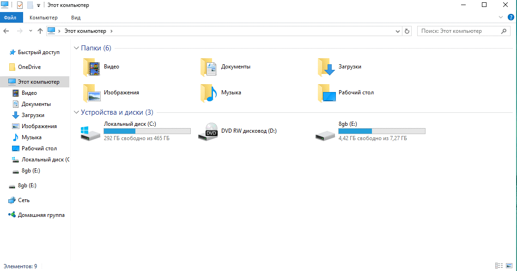The height and width of the screenshot is (271, 517).
Task: Collapse the Папки (6) group
Action: pos(76,48)
